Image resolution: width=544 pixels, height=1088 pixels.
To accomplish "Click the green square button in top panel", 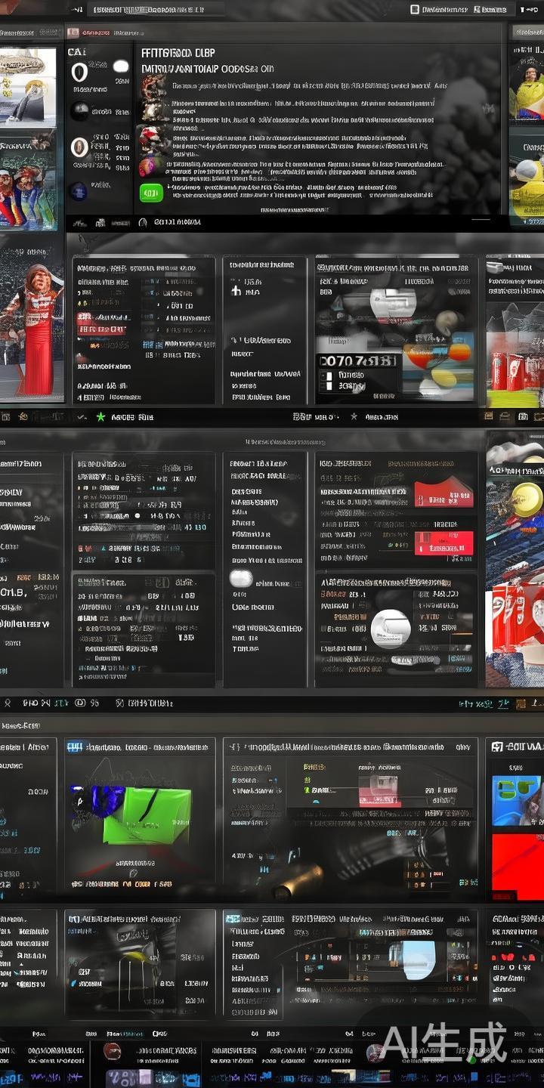I will pyautogui.click(x=151, y=193).
